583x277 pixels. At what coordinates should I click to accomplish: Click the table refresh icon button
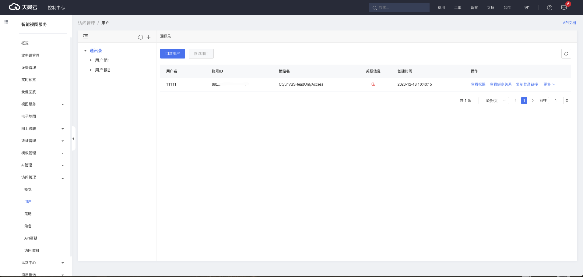click(x=566, y=54)
